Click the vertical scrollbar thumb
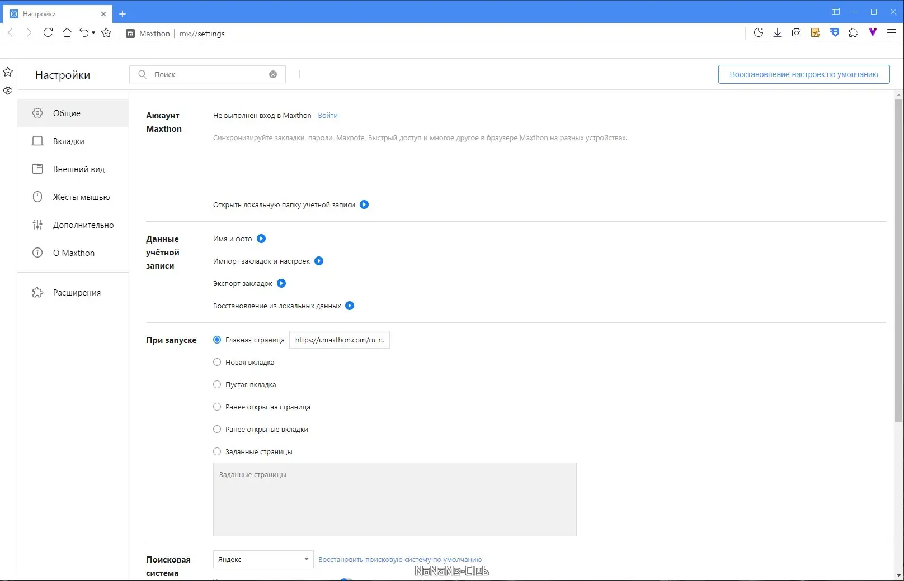The width and height of the screenshot is (904, 581). [898, 260]
